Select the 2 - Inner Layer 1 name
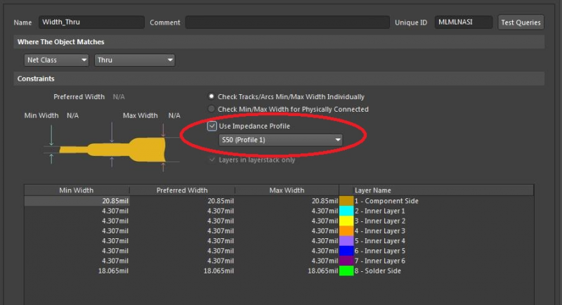 pos(379,211)
